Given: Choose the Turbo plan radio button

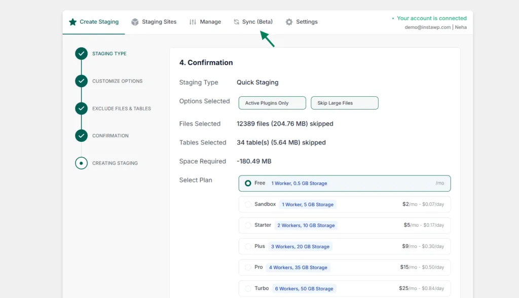Looking at the screenshot, I should pyautogui.click(x=248, y=288).
